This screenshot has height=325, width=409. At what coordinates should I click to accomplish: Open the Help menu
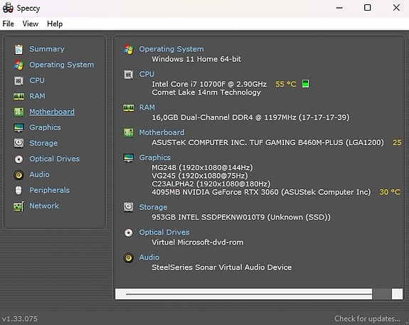[x=55, y=23]
